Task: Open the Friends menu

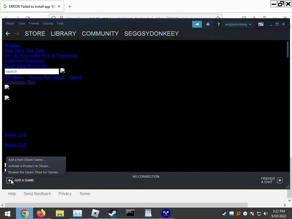Action: point(34,23)
